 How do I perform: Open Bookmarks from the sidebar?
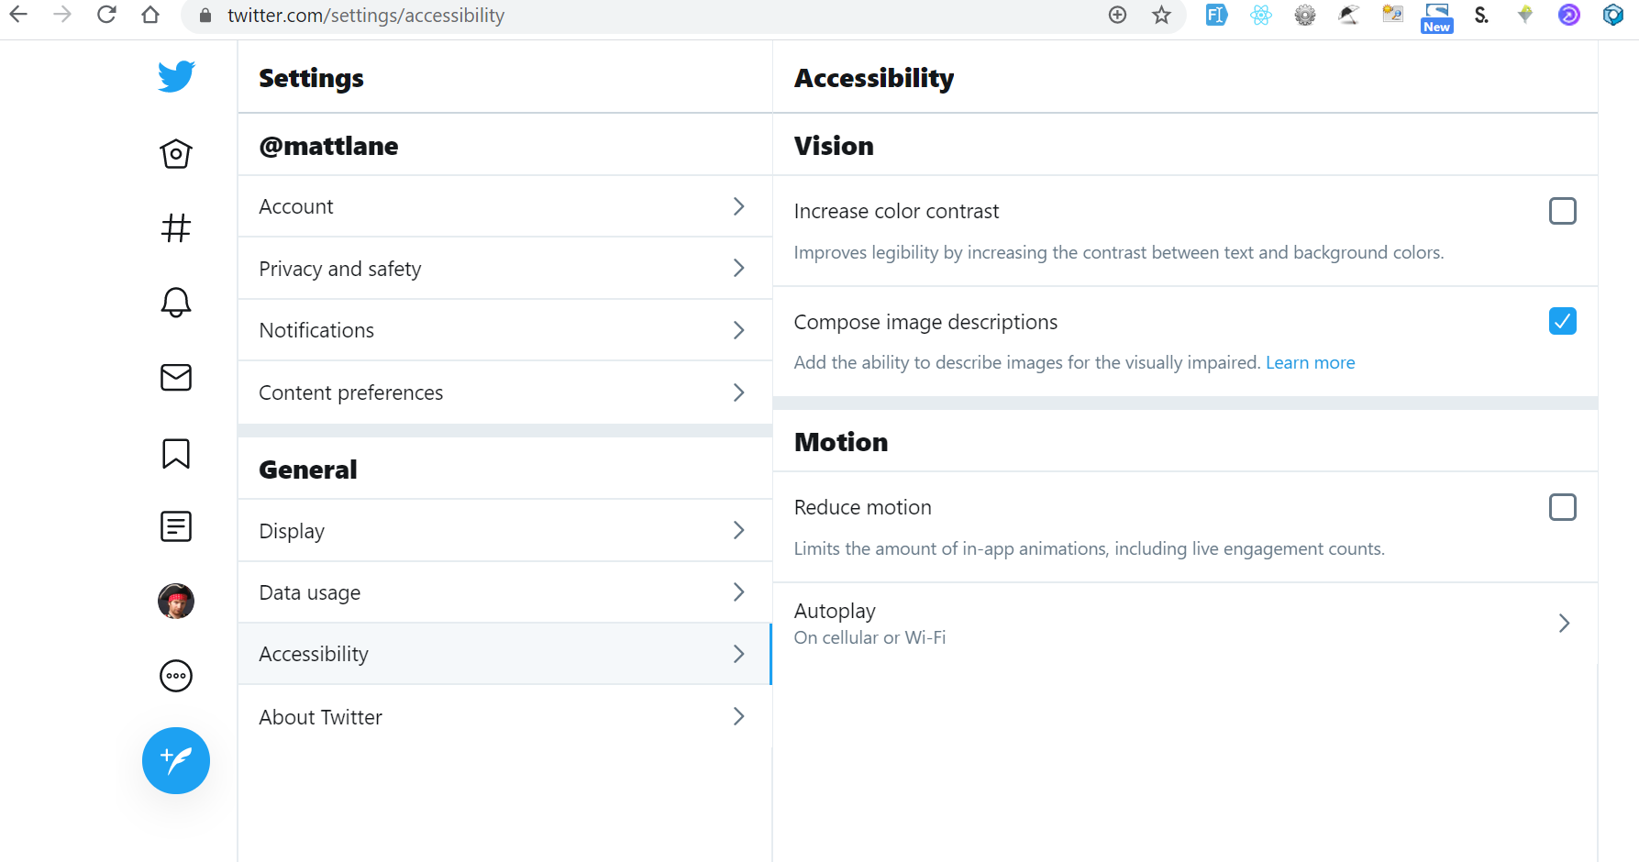pyautogui.click(x=175, y=453)
